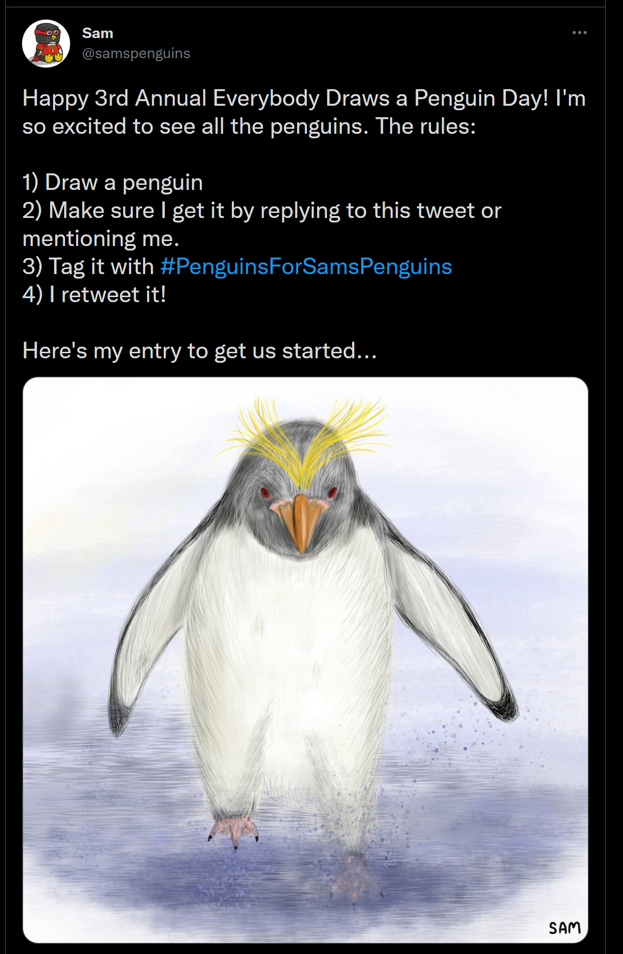Screen dimensions: 623x954
Task: Click the words '3) Tag it with'
Action: [88, 267]
